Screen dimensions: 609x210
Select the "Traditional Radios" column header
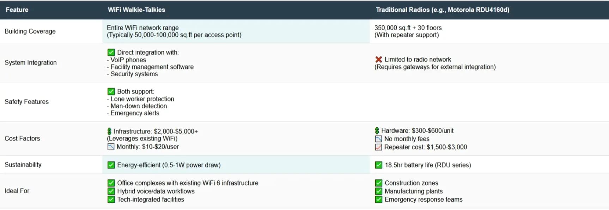[442, 10]
